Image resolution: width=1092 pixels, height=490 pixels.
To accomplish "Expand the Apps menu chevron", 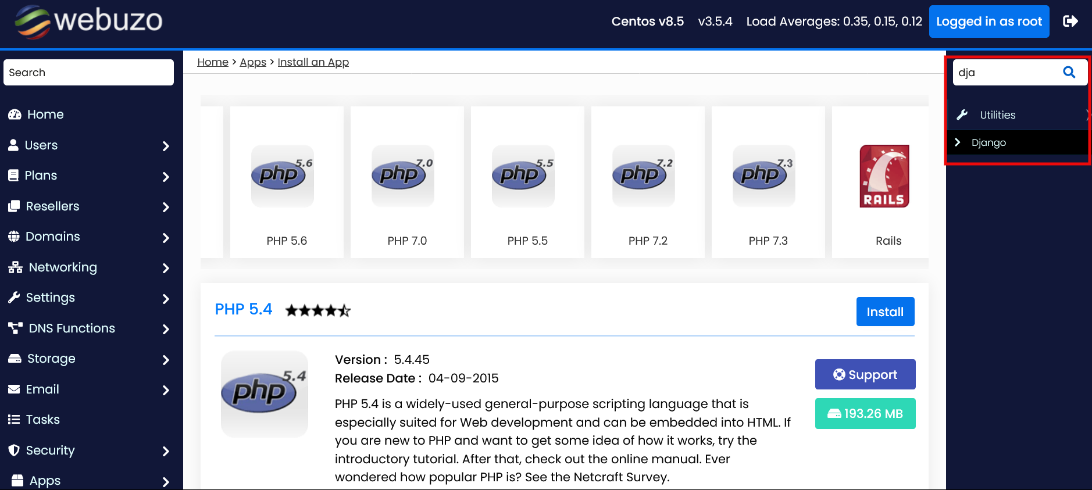I will tap(166, 482).
